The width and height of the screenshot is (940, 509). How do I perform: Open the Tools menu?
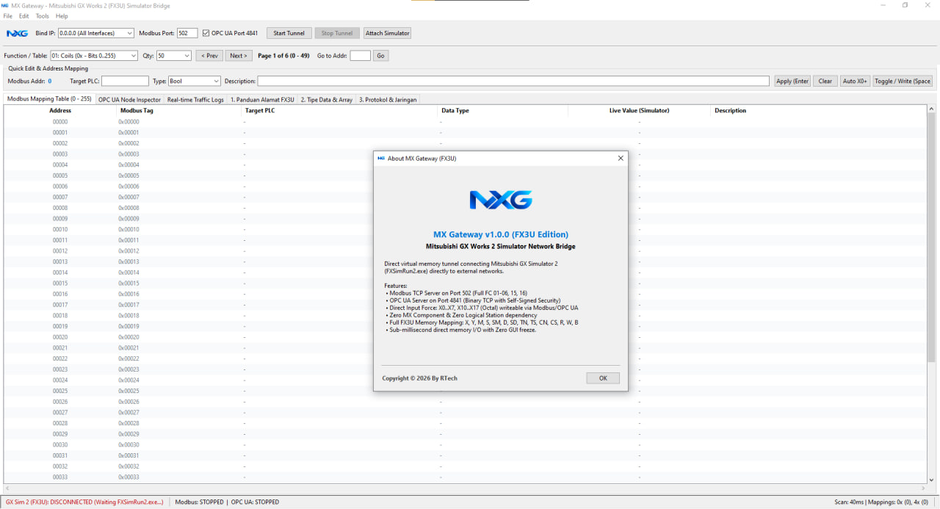click(x=43, y=16)
